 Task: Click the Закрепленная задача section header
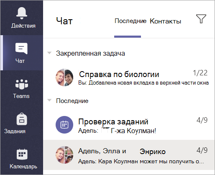(x=90, y=54)
